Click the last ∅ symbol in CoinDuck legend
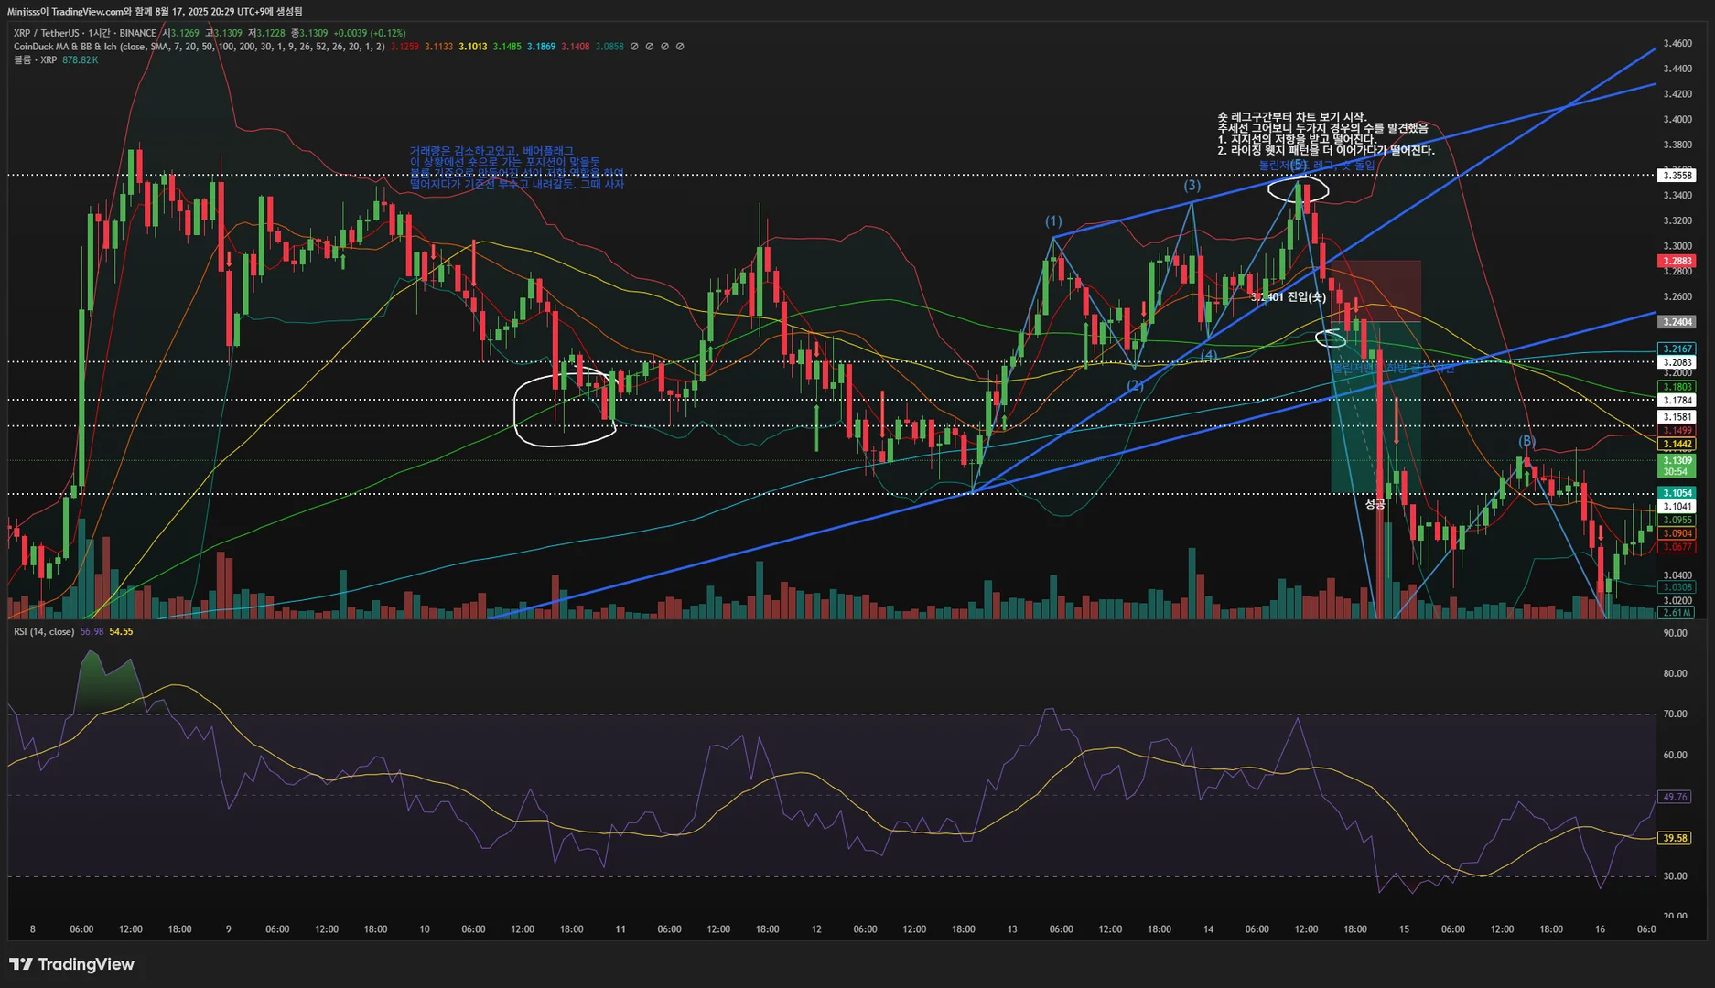 click(x=680, y=47)
